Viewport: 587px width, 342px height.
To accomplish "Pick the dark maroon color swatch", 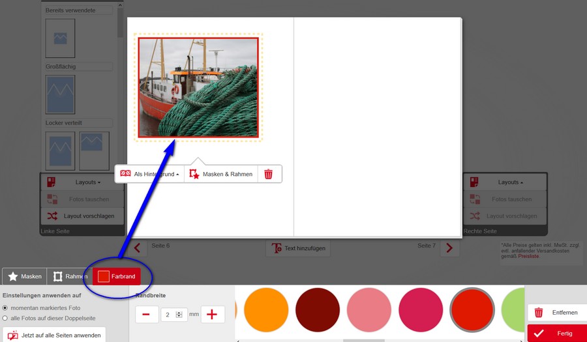I will [x=318, y=309].
